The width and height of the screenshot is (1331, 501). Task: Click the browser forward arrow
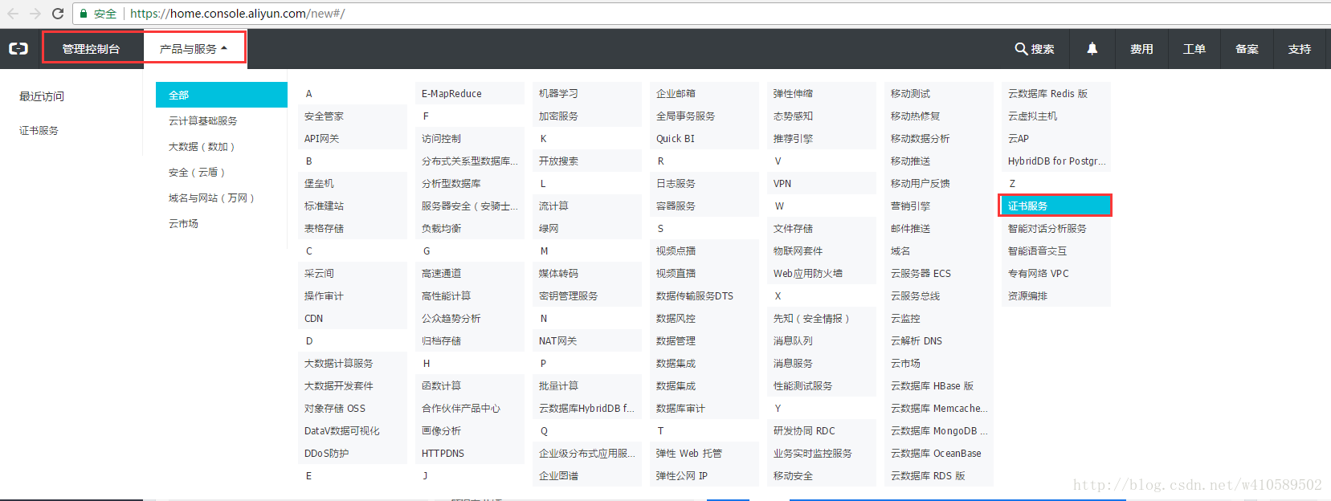coord(35,14)
